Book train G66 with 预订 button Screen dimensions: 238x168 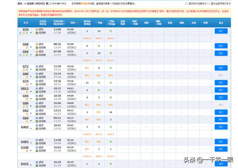coord(221,53)
